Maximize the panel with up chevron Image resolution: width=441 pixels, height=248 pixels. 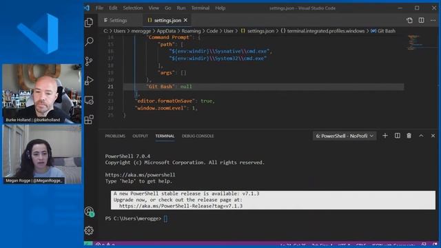(421, 136)
